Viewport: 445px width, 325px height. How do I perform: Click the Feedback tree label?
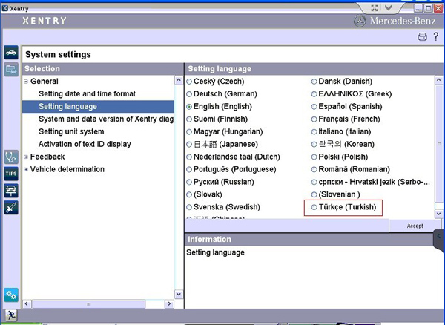click(47, 157)
